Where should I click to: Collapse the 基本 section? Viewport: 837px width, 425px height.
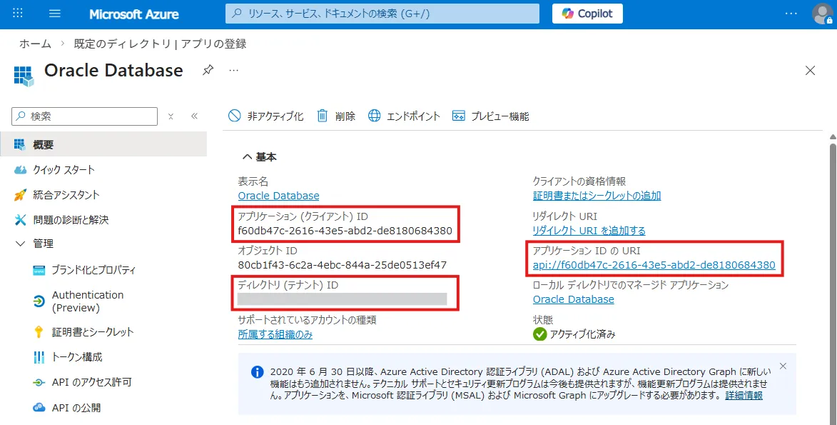coord(248,156)
